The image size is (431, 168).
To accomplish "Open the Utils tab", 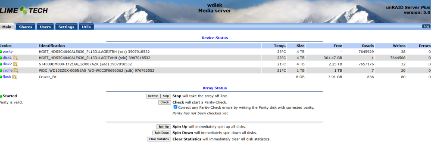I will coord(86,27).
